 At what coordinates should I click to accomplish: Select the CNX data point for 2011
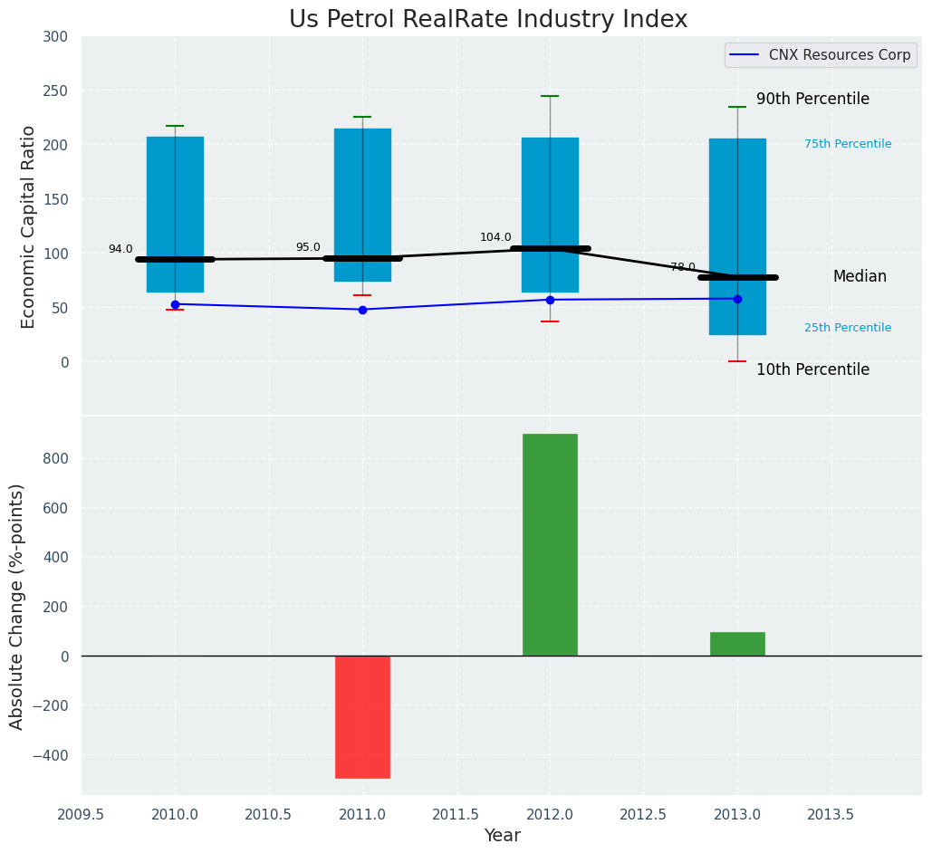(x=362, y=310)
